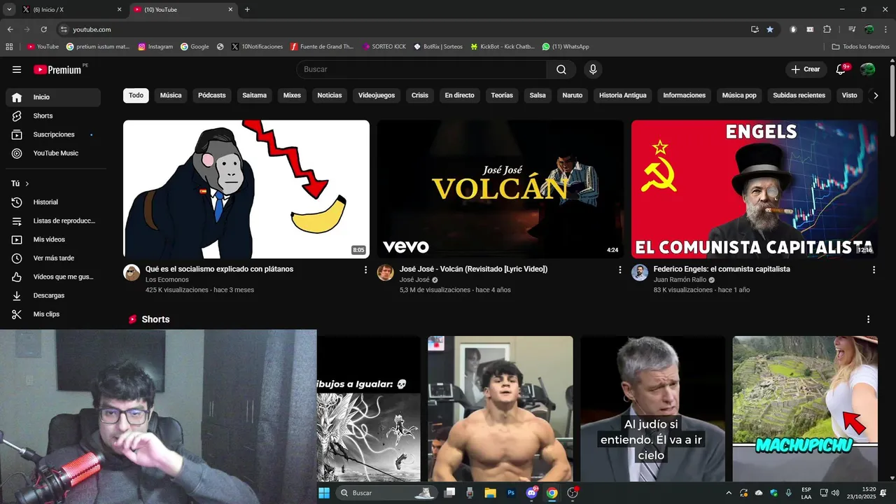
Task: Open Juan Ramón Rallo channel avatar
Action: pos(640,272)
